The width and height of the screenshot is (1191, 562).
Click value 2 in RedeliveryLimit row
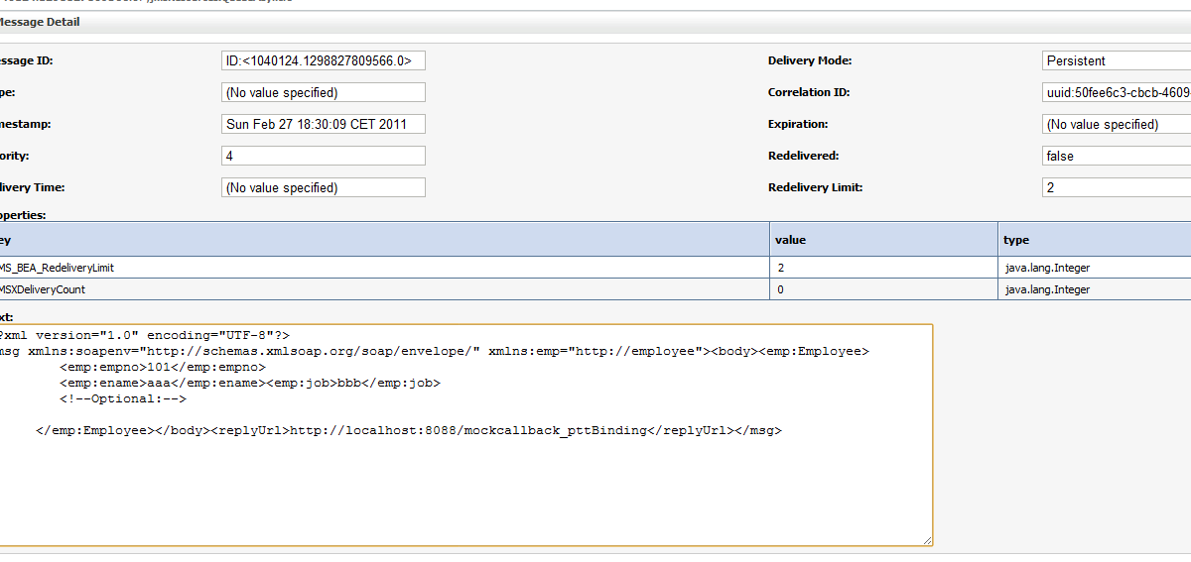[779, 268]
